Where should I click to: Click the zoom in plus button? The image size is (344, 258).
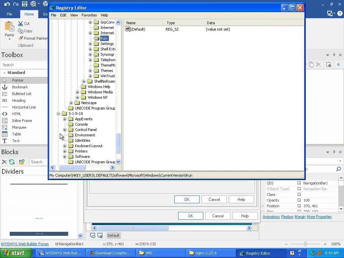(x=325, y=244)
